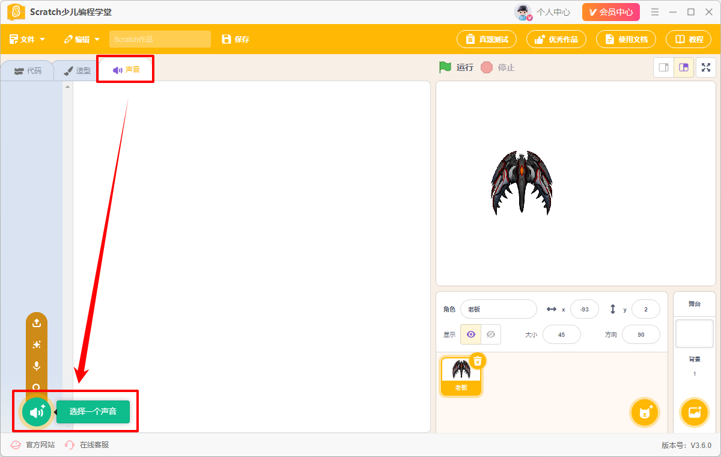Select the 老板 sprite thumbnail

click(x=461, y=376)
